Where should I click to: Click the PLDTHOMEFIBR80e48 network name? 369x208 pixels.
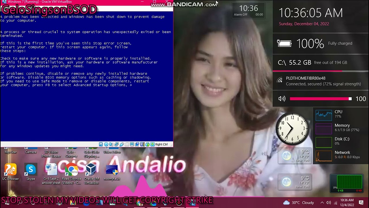pyautogui.click(x=306, y=78)
